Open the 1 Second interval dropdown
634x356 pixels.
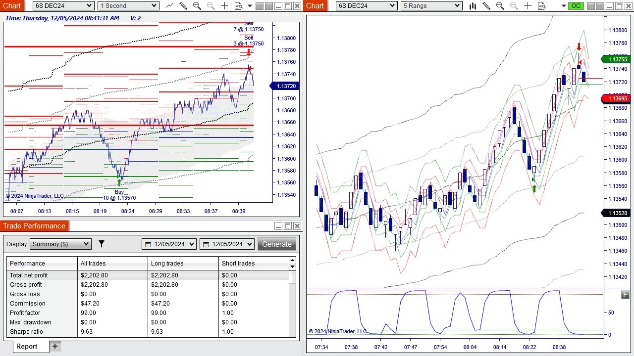point(128,5)
